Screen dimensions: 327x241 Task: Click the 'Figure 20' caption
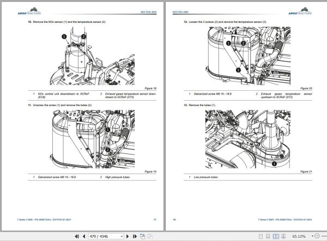click(306, 88)
